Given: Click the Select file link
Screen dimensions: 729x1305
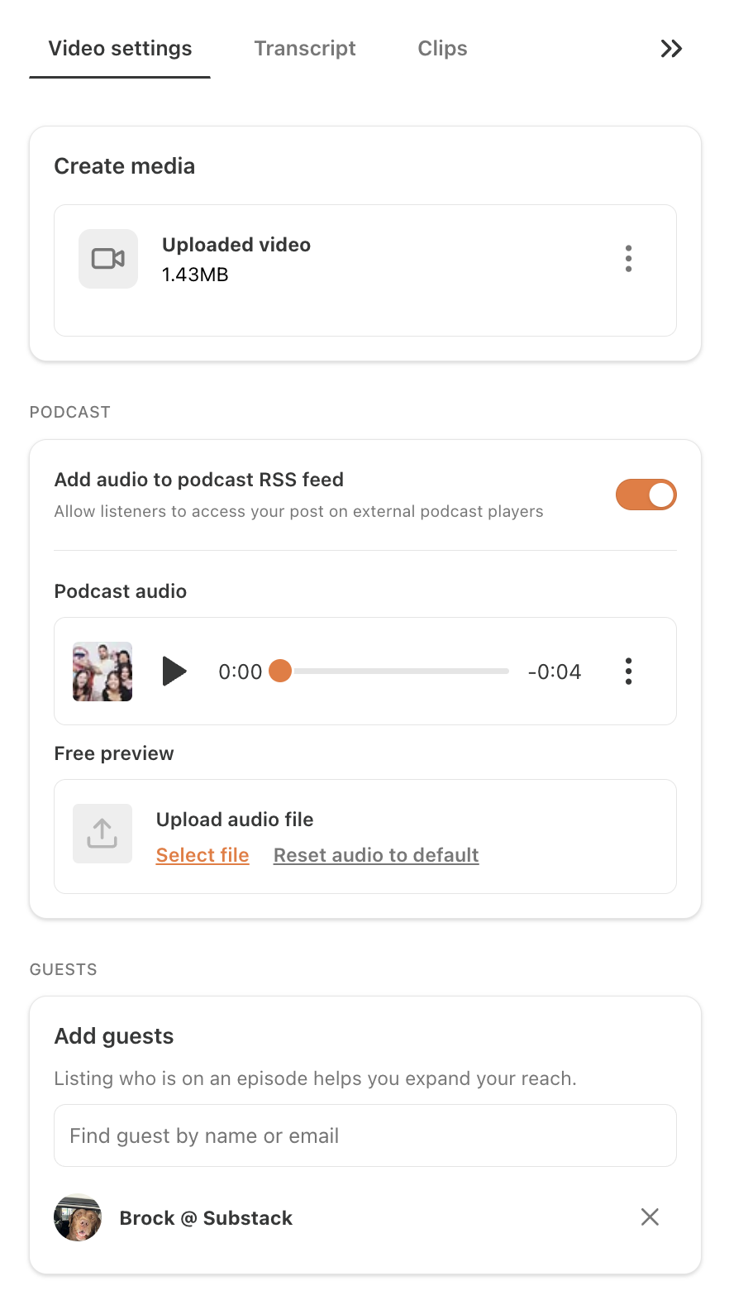Looking at the screenshot, I should coord(202,855).
